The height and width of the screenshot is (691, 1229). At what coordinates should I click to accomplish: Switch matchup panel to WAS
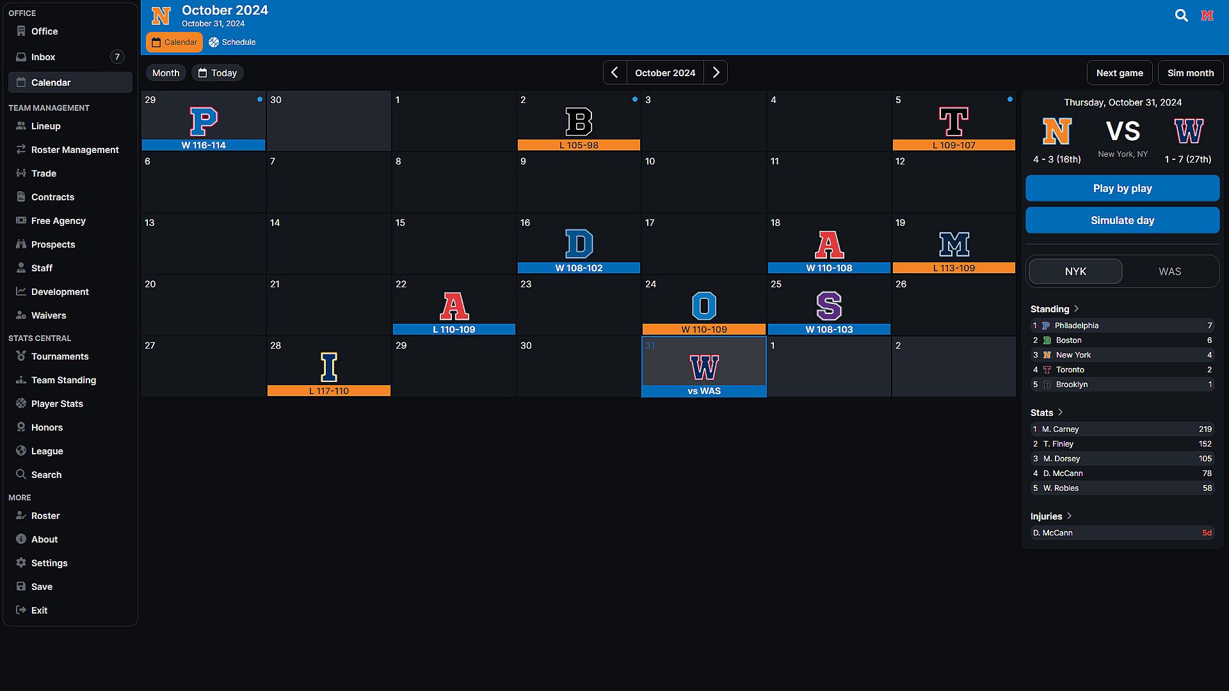(1169, 271)
